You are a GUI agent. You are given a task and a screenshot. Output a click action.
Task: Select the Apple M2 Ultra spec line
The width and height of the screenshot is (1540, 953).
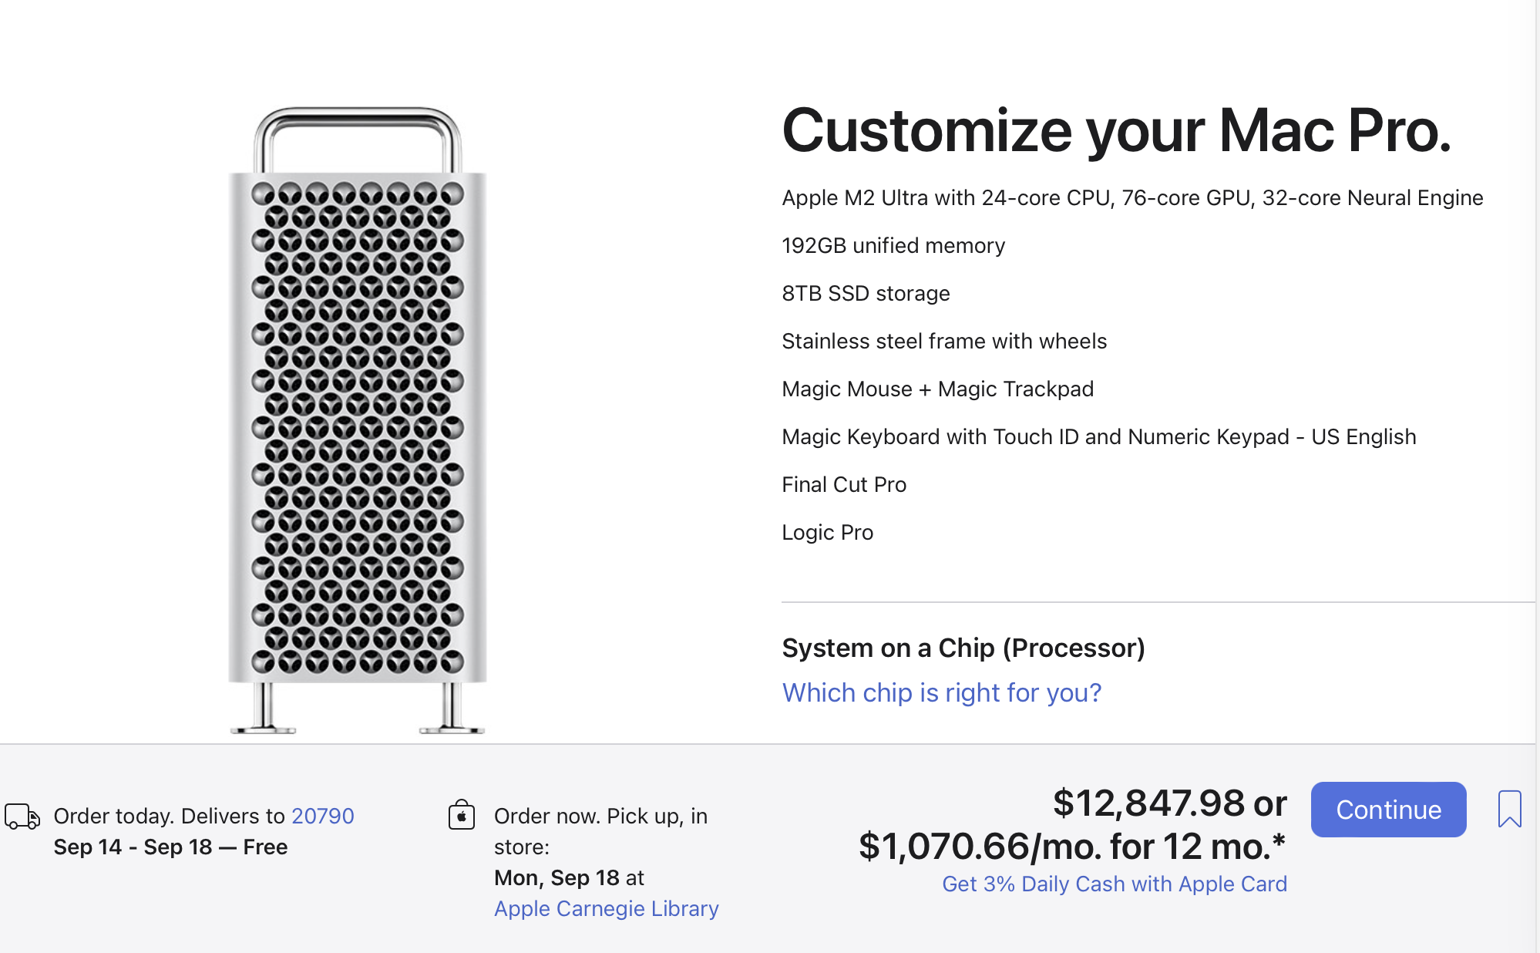point(1131,198)
